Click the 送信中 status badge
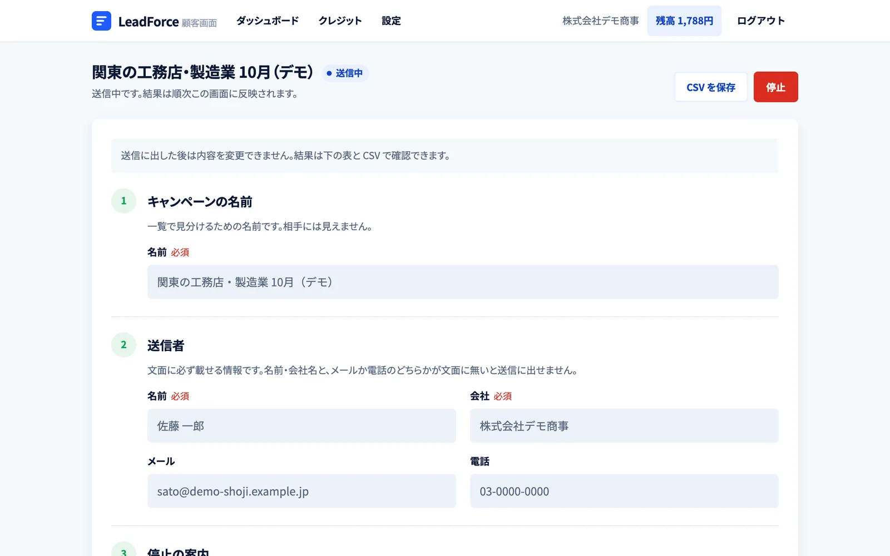Screen dimensions: 890x556 tap(345, 73)
